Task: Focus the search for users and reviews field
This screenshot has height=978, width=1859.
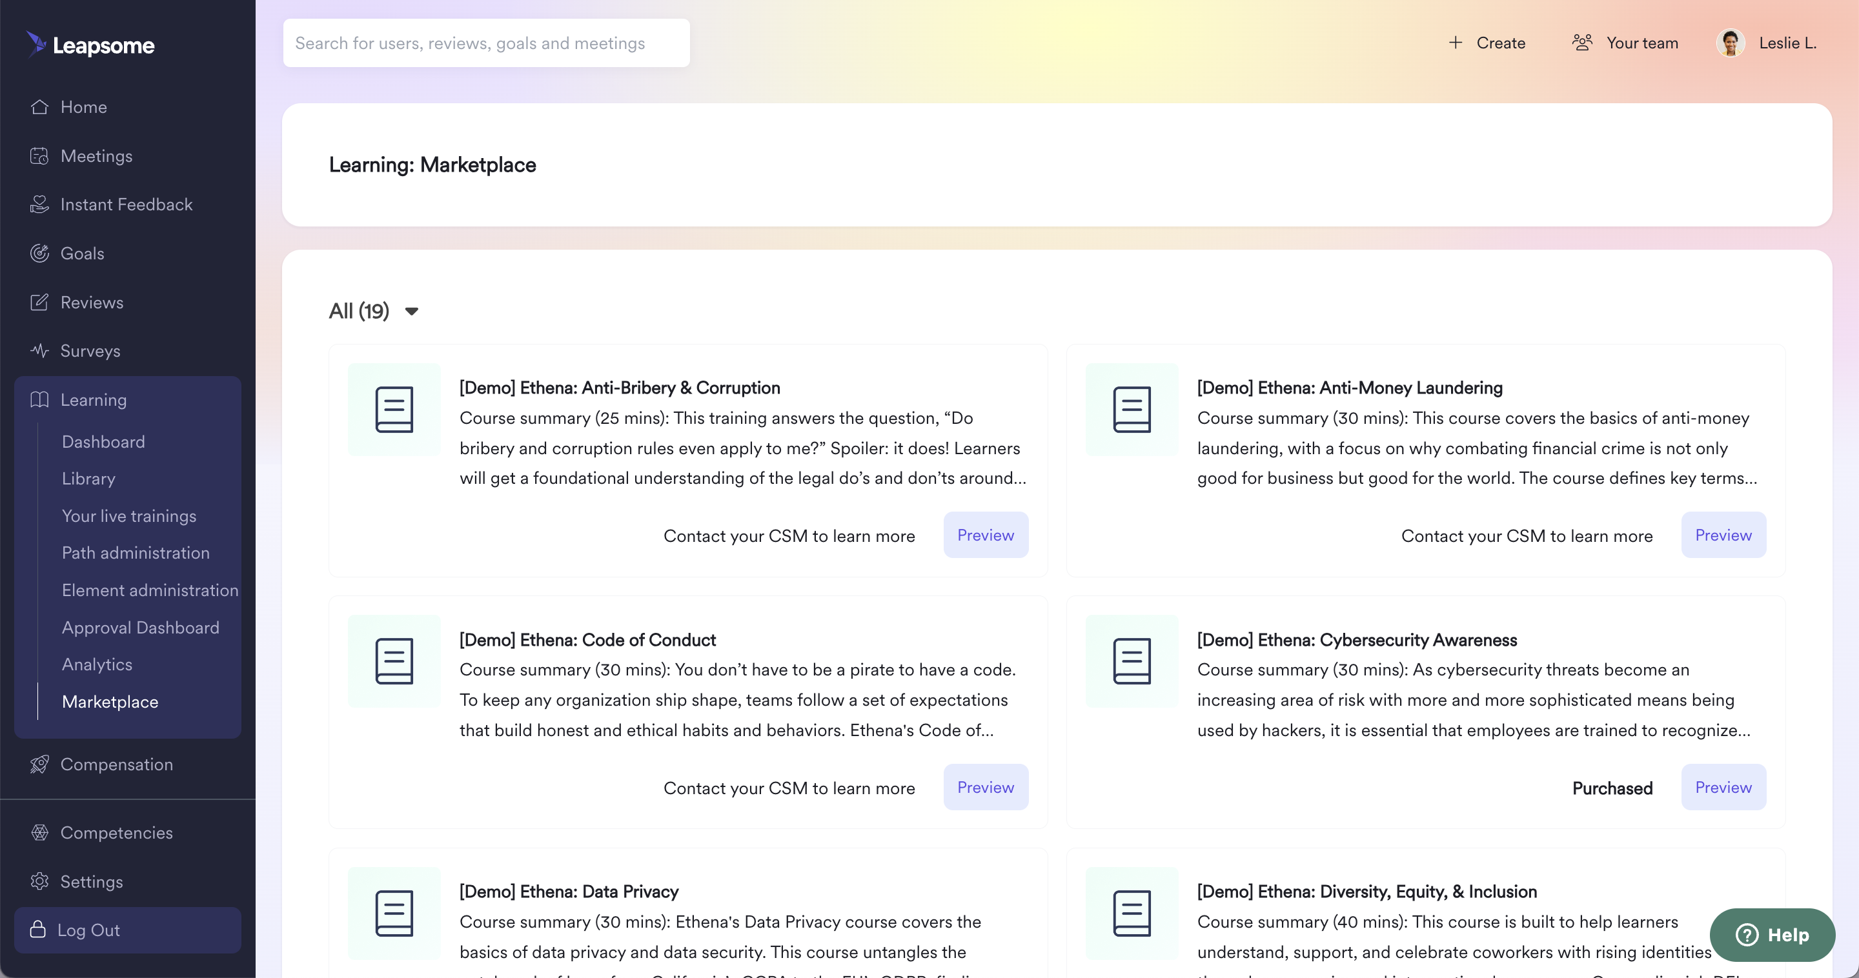Action: [x=487, y=43]
